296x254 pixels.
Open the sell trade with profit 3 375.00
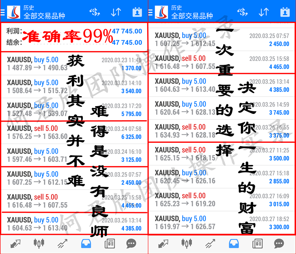[x=222, y=131]
